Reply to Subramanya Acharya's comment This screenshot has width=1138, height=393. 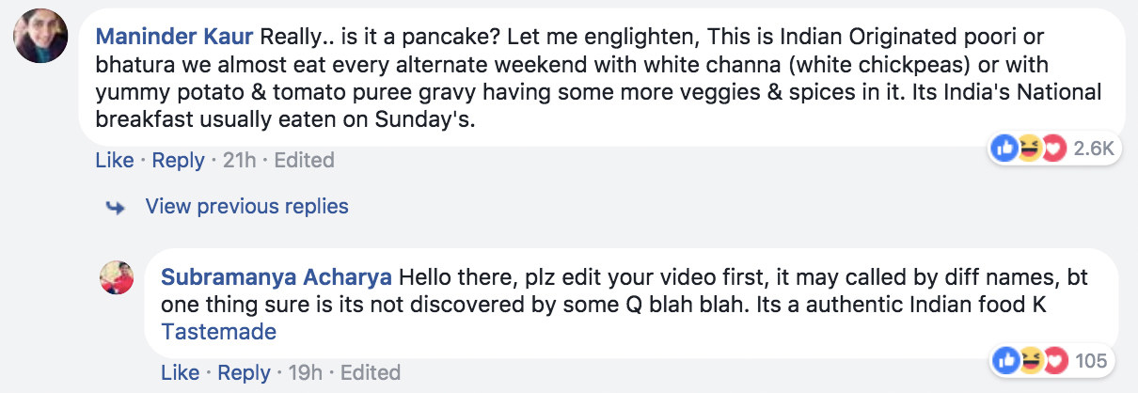244,372
